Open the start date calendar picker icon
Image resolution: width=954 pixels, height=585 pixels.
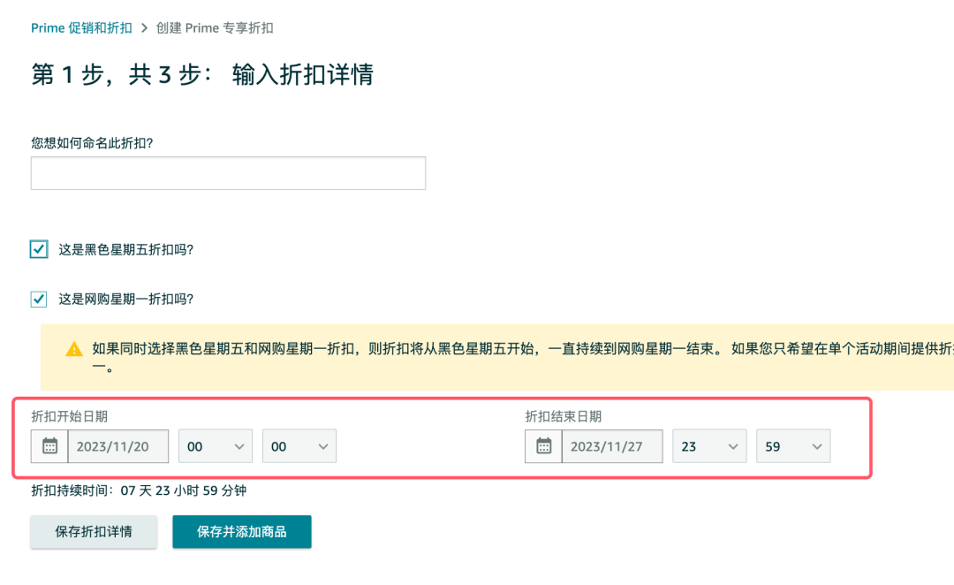tap(50, 446)
